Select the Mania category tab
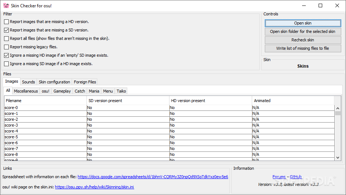 94,91
